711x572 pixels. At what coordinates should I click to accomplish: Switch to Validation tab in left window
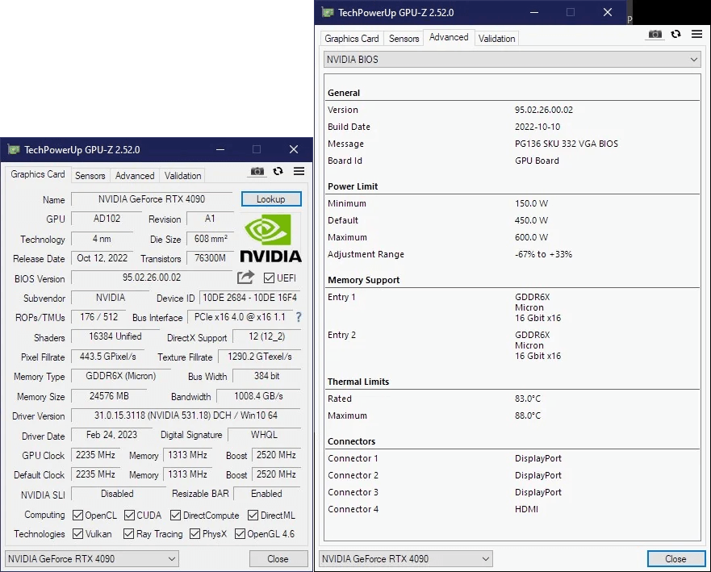coord(182,175)
